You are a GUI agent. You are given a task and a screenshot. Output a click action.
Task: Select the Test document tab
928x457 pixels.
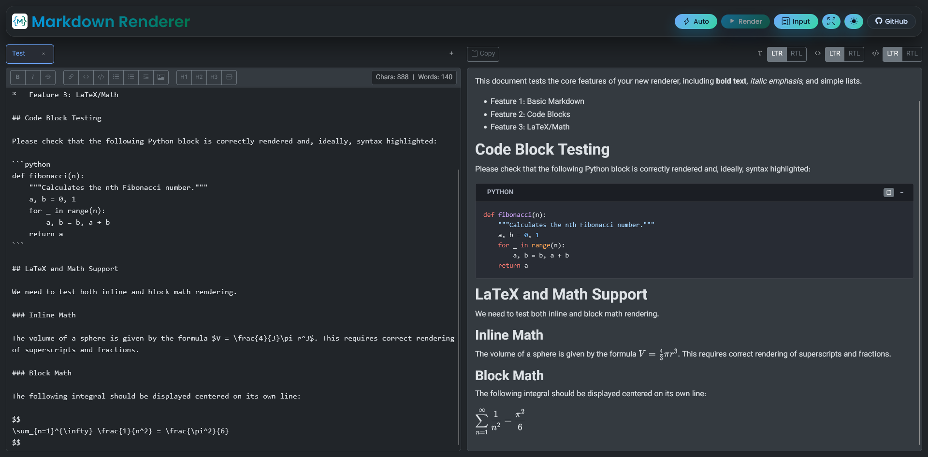click(x=19, y=54)
